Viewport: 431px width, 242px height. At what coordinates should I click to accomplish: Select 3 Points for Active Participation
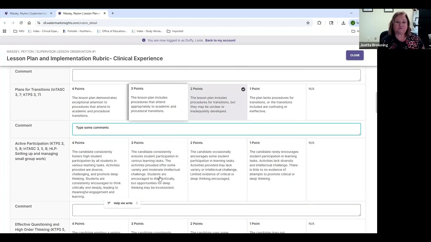point(158,170)
